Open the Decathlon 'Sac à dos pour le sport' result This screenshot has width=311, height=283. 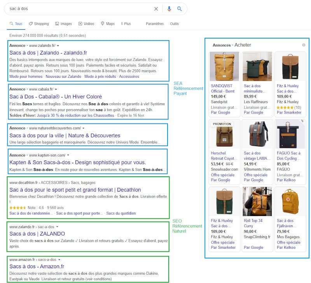click(75, 190)
